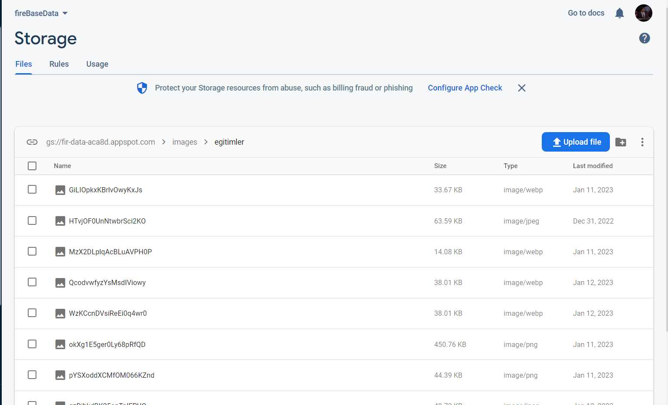This screenshot has height=405, width=668.
Task: Check the WzKCcnDVsiReEi0q4wr0 file checkbox
Action: coord(32,313)
